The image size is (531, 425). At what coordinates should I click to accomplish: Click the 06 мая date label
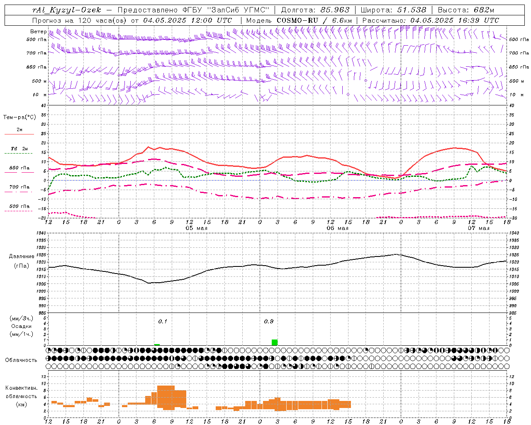(x=337, y=228)
